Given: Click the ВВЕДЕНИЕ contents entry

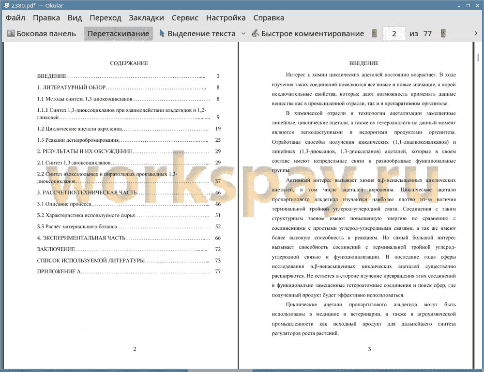Looking at the screenshot, I should (x=129, y=76).
